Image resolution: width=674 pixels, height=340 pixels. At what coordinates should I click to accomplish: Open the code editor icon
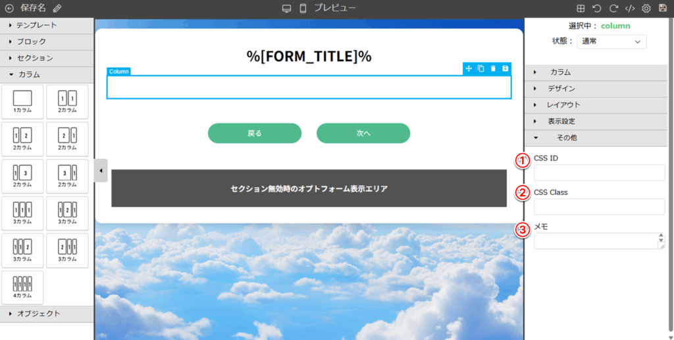pos(630,9)
